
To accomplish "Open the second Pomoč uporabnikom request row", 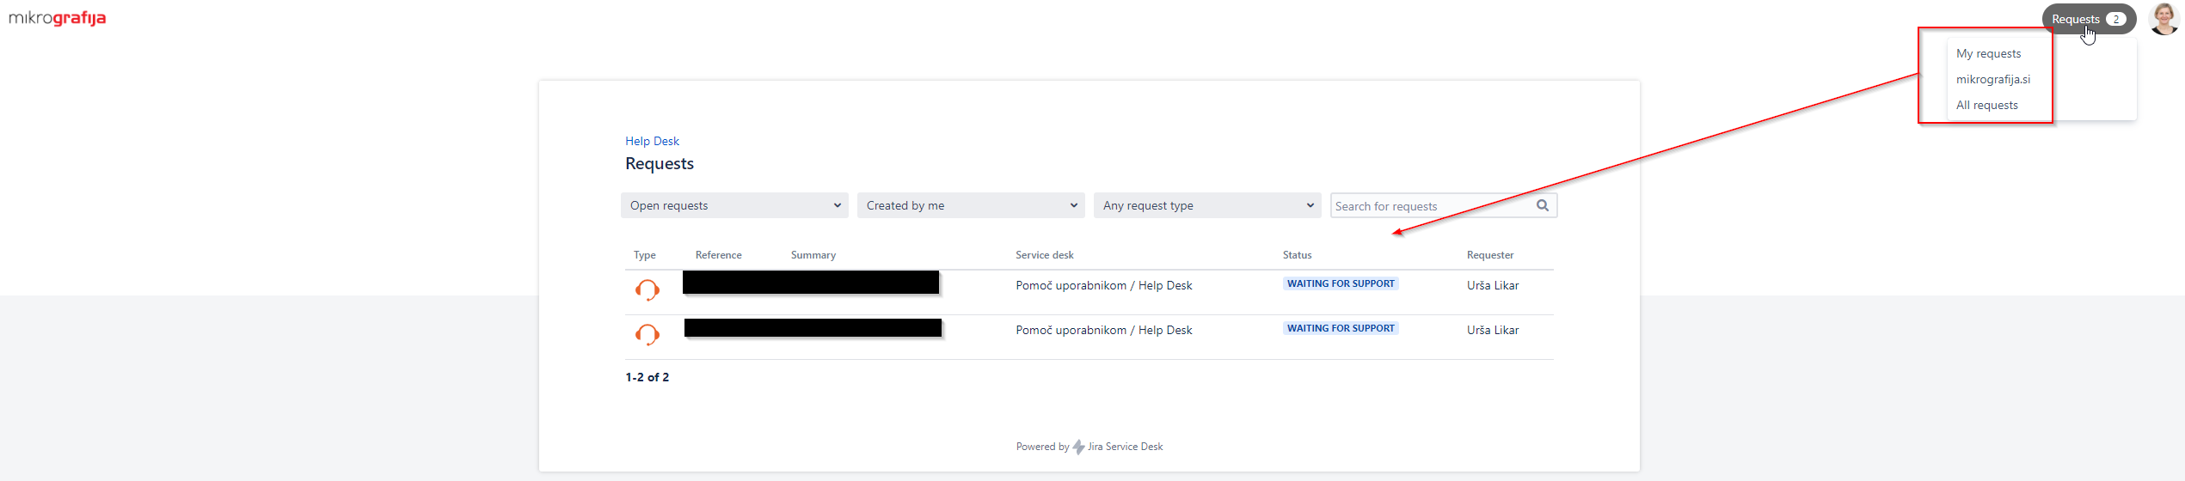I will (1103, 330).
